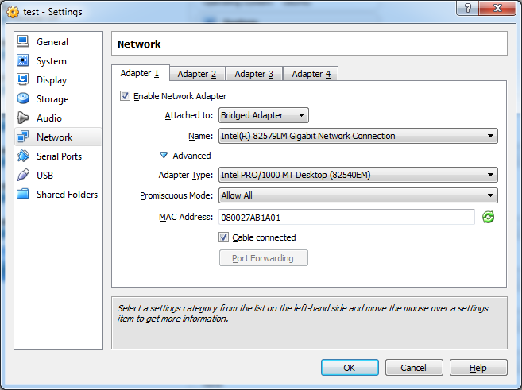
Task: Collapse the Advanced section triangle
Action: 164,156
